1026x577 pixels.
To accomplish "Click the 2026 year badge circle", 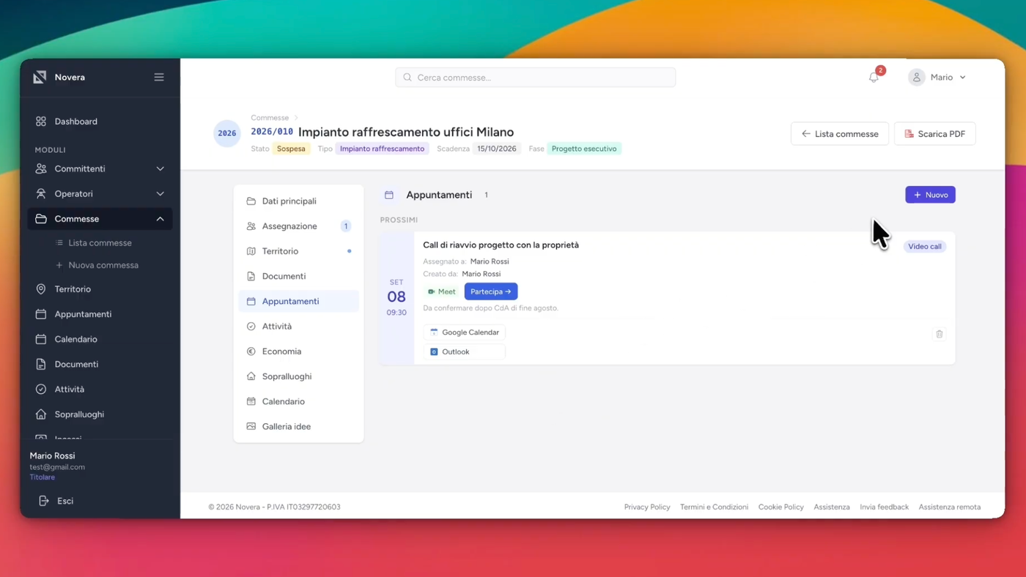I will (x=227, y=133).
